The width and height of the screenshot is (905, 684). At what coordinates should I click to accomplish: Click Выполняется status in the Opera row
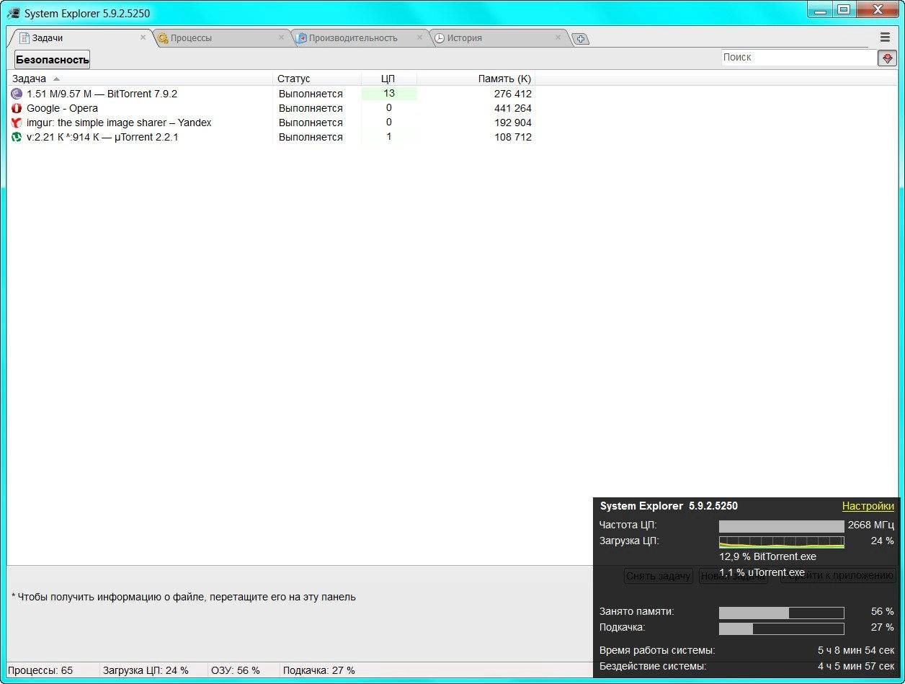311,108
